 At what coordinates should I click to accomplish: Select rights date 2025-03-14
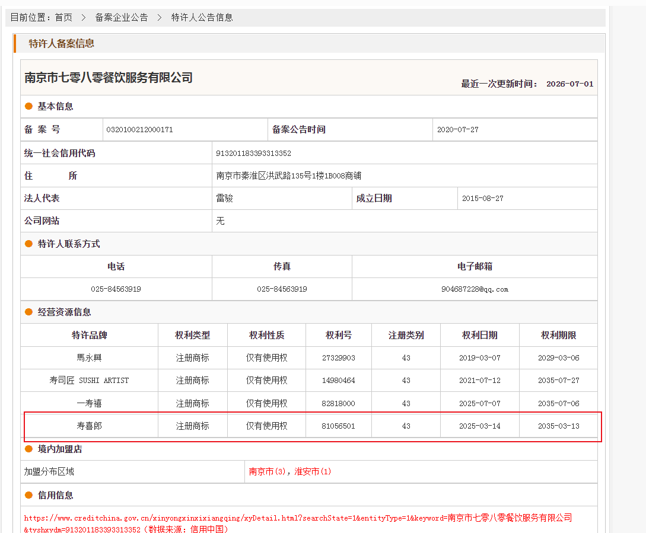point(480,426)
